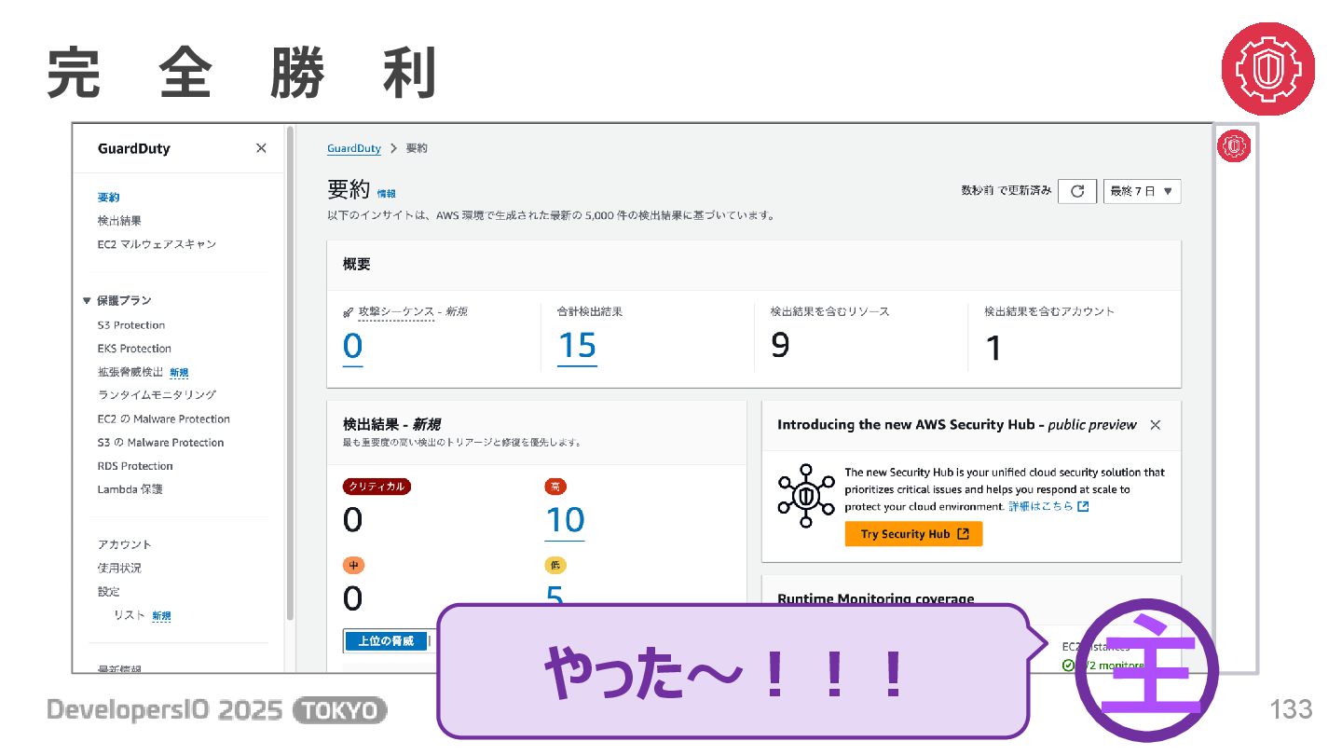Image resolution: width=1342 pixels, height=755 pixels.
Task: Click the 検出結果を含むリソース value 9
Action: pyautogui.click(x=780, y=346)
